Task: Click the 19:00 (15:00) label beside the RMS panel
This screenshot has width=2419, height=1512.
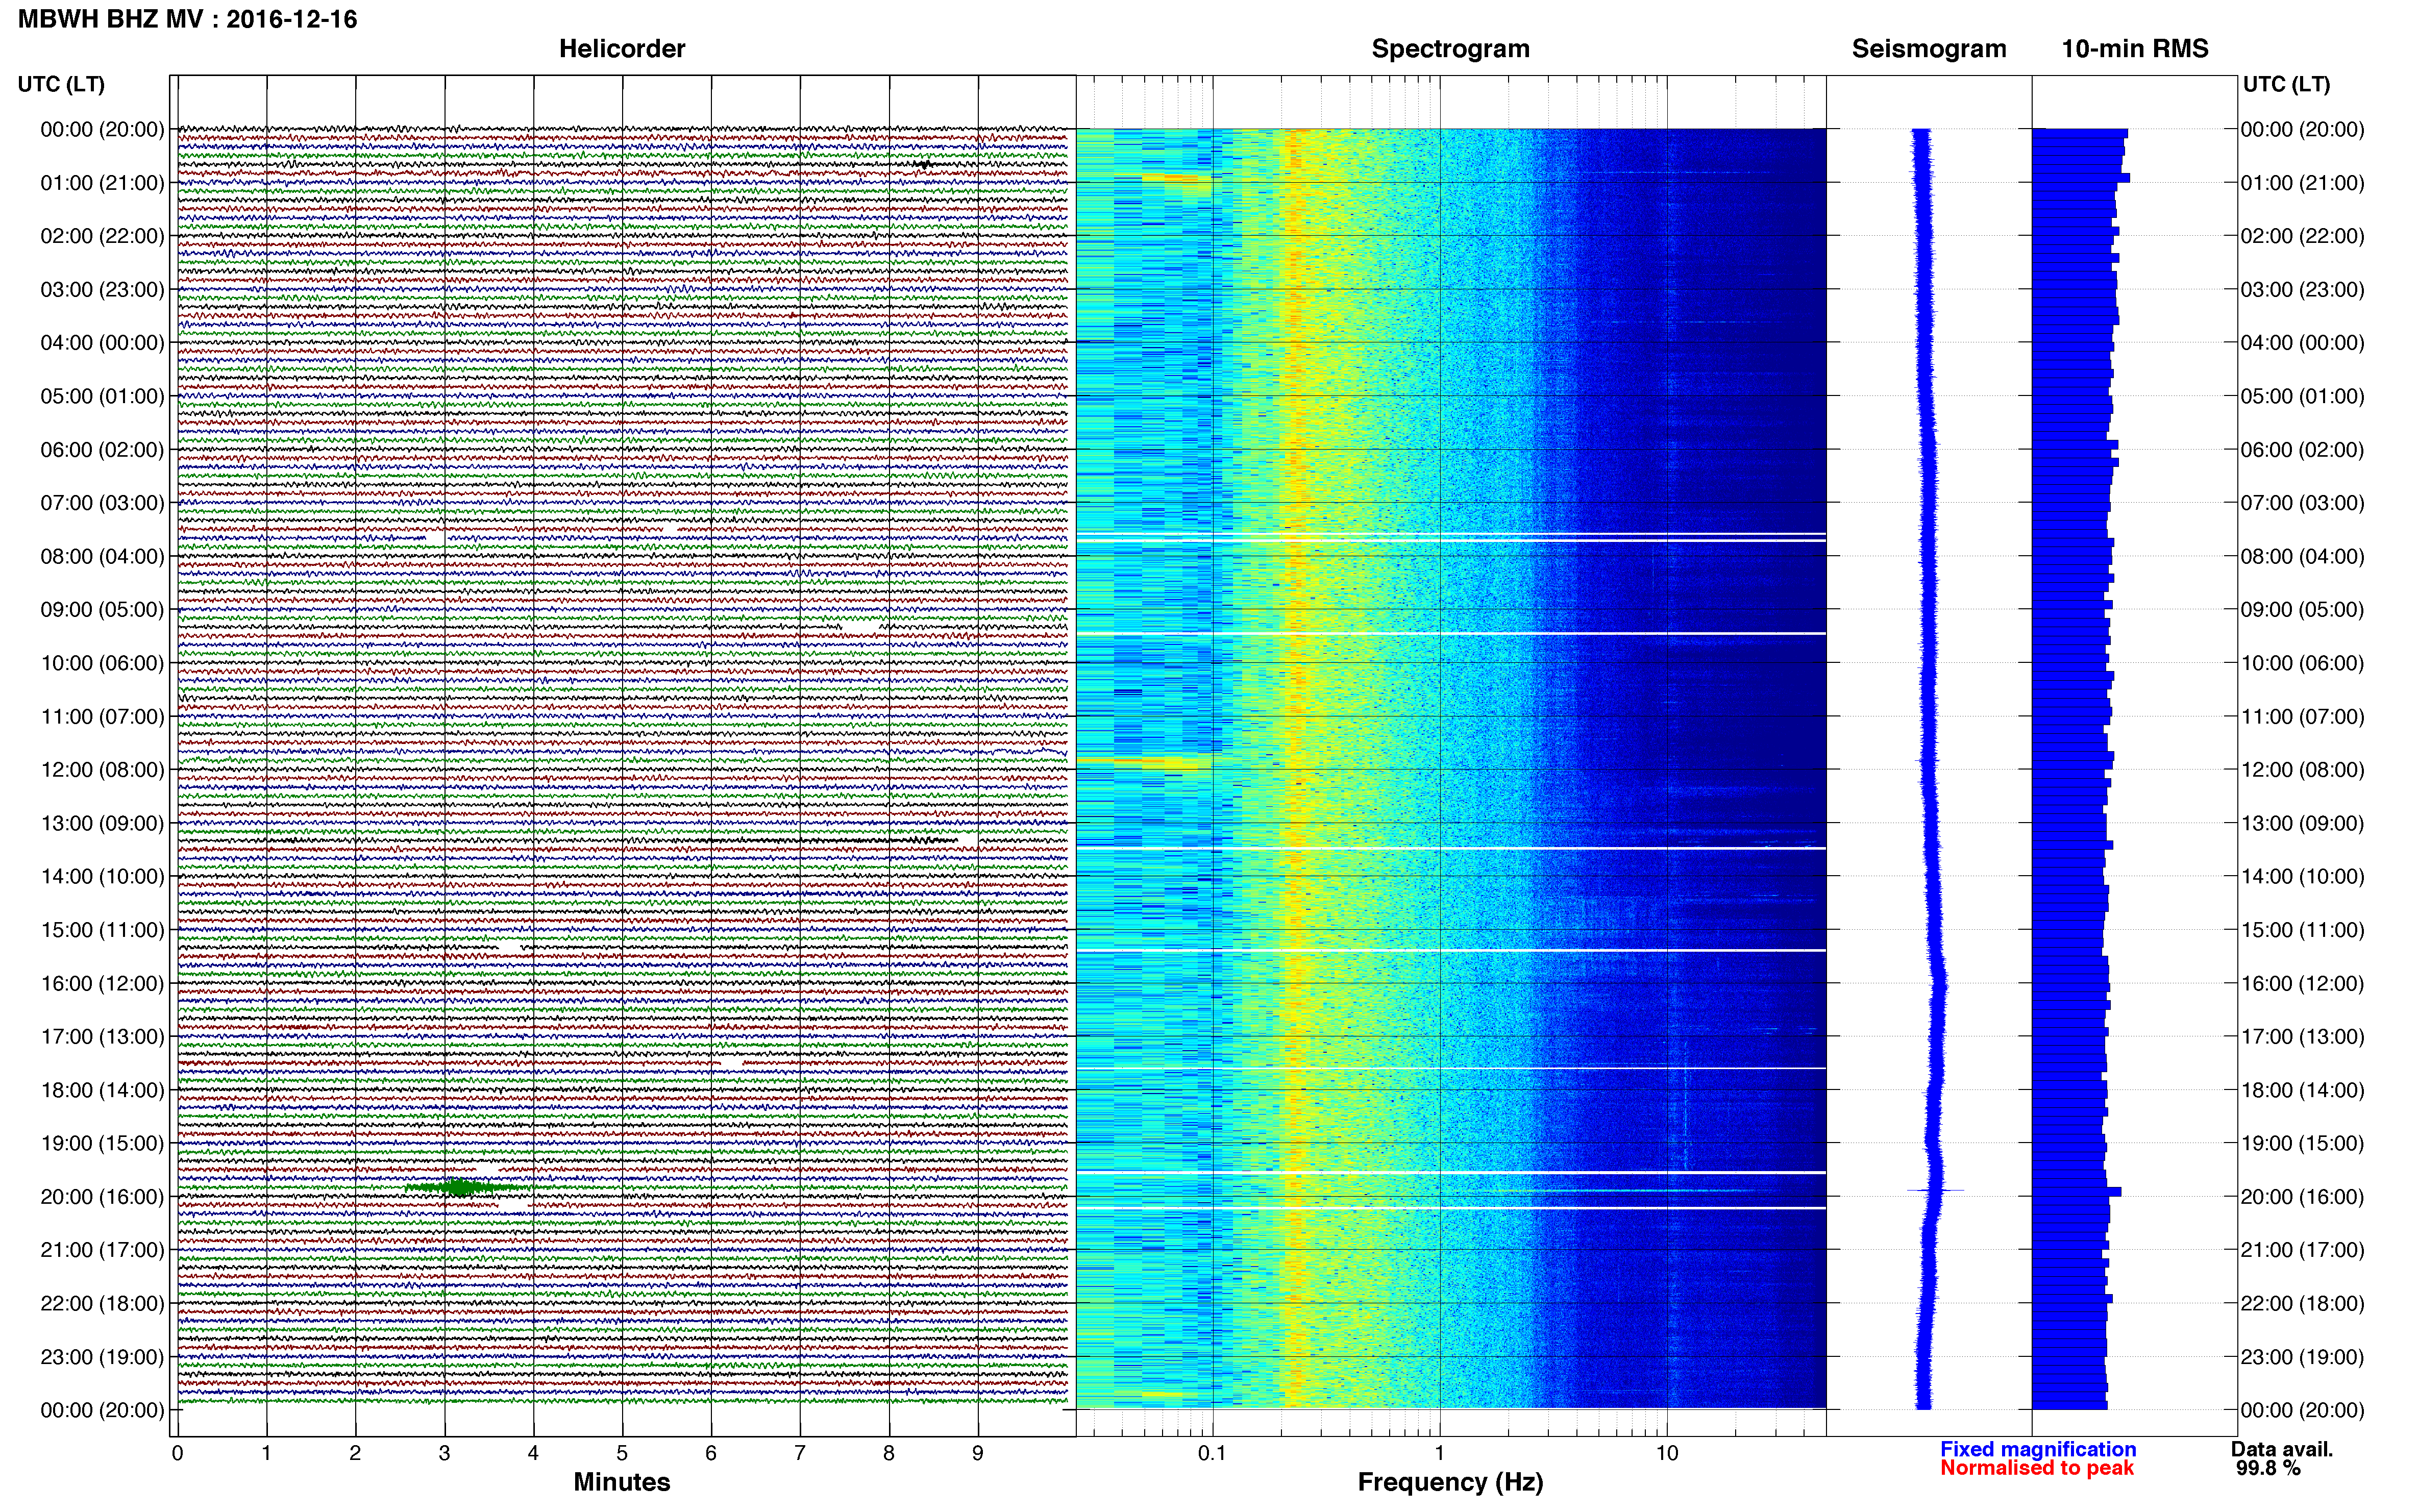Action: click(x=2302, y=1143)
